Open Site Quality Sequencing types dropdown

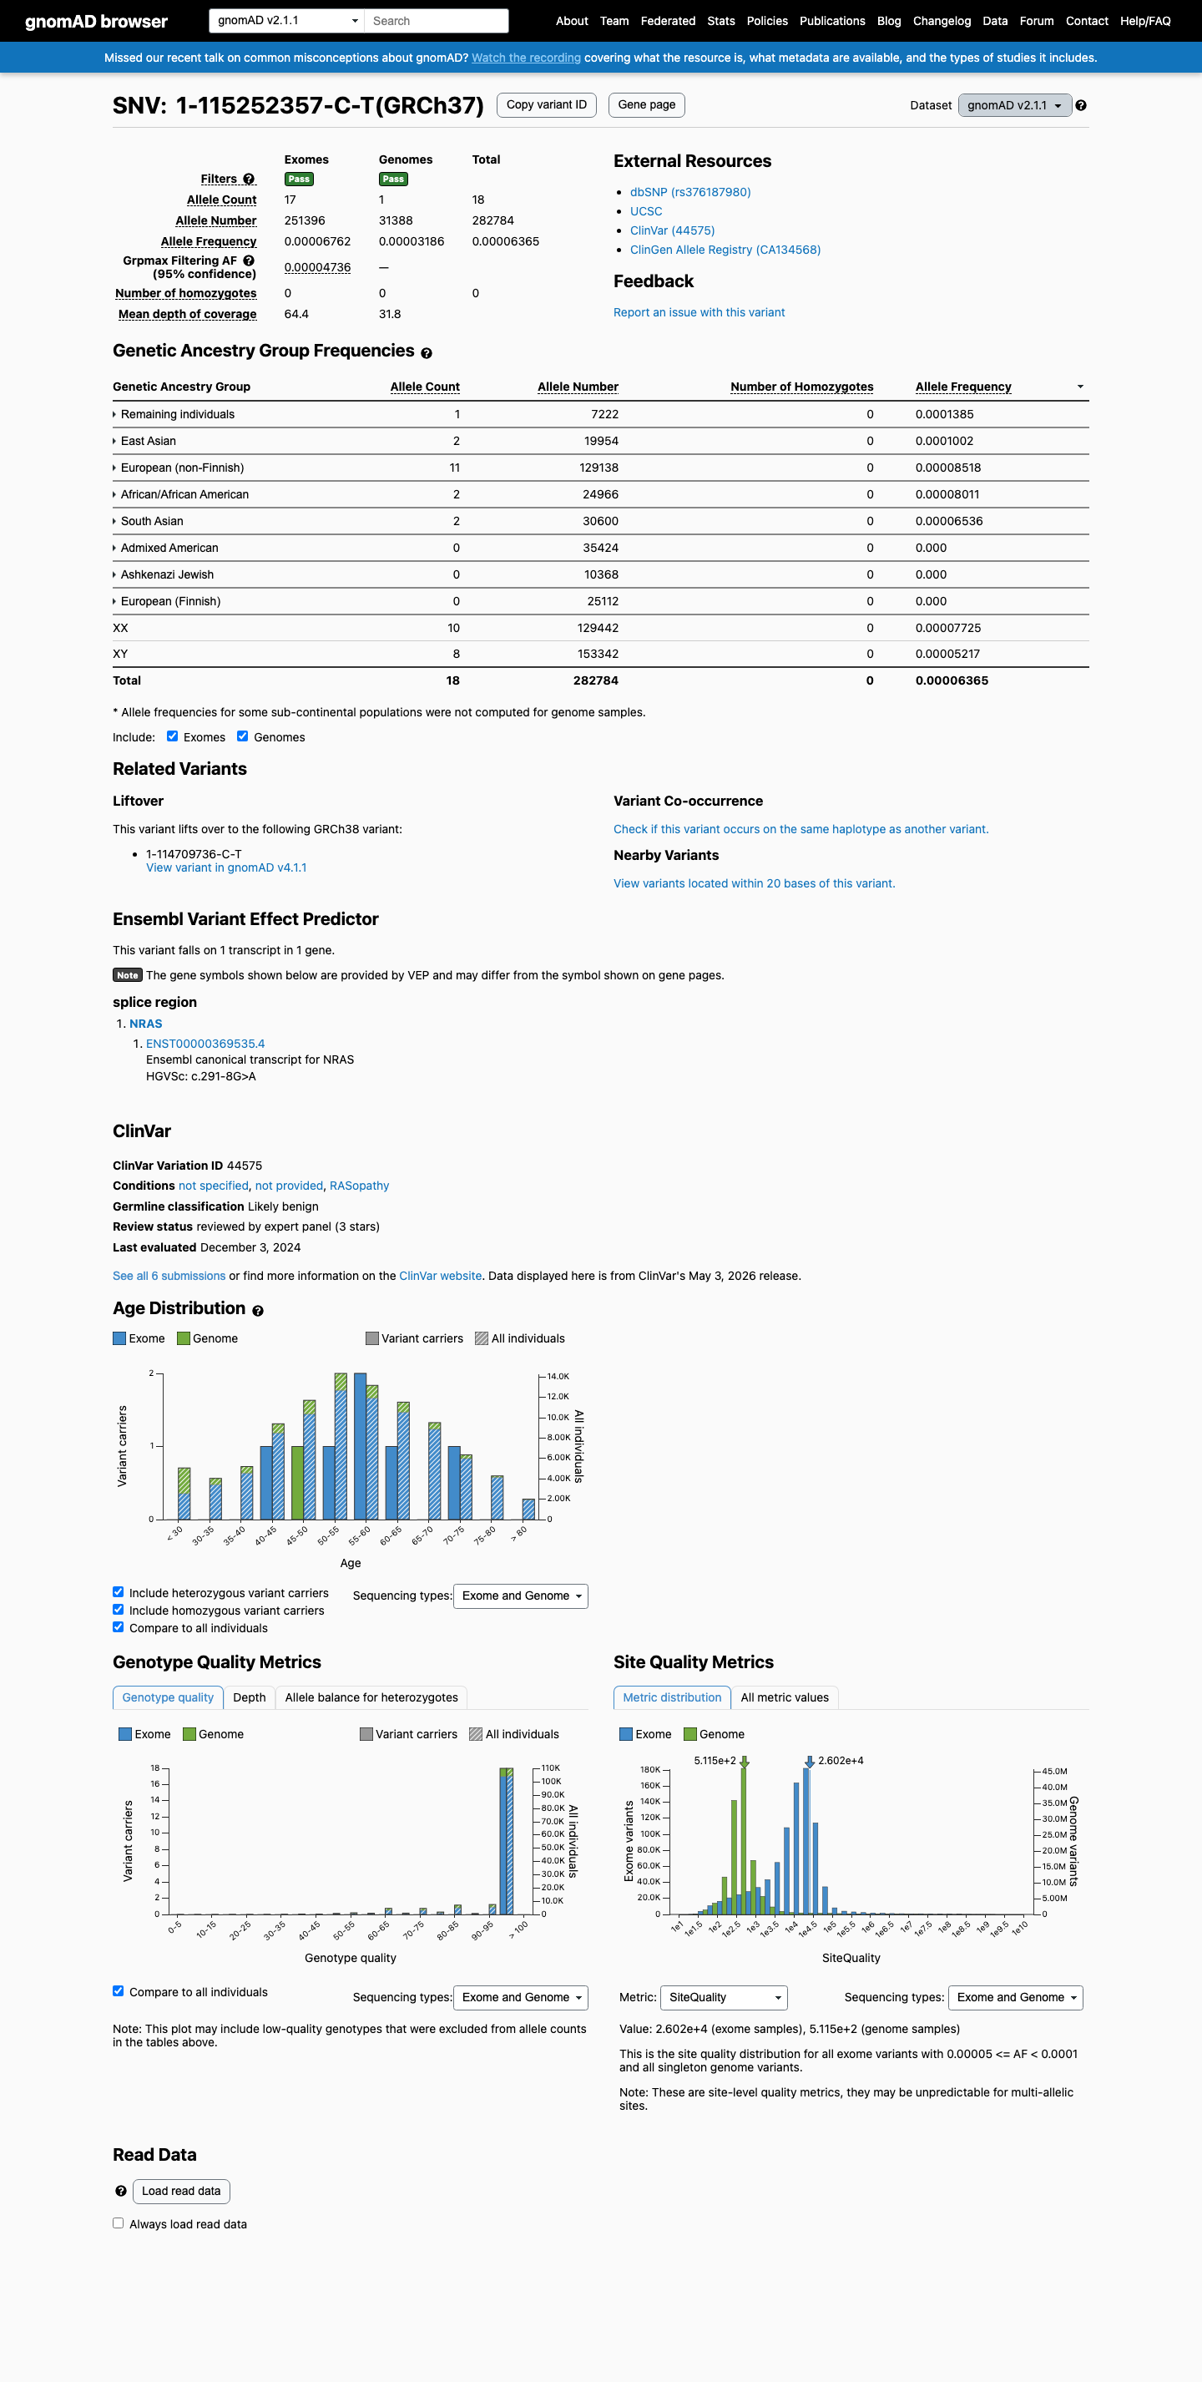pyautogui.click(x=1015, y=1997)
